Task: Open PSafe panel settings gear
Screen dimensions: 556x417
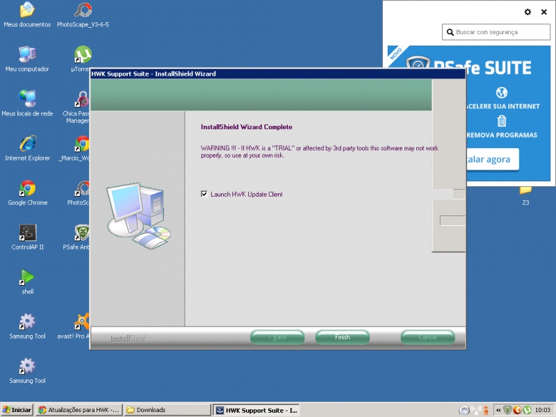Action: (528, 12)
